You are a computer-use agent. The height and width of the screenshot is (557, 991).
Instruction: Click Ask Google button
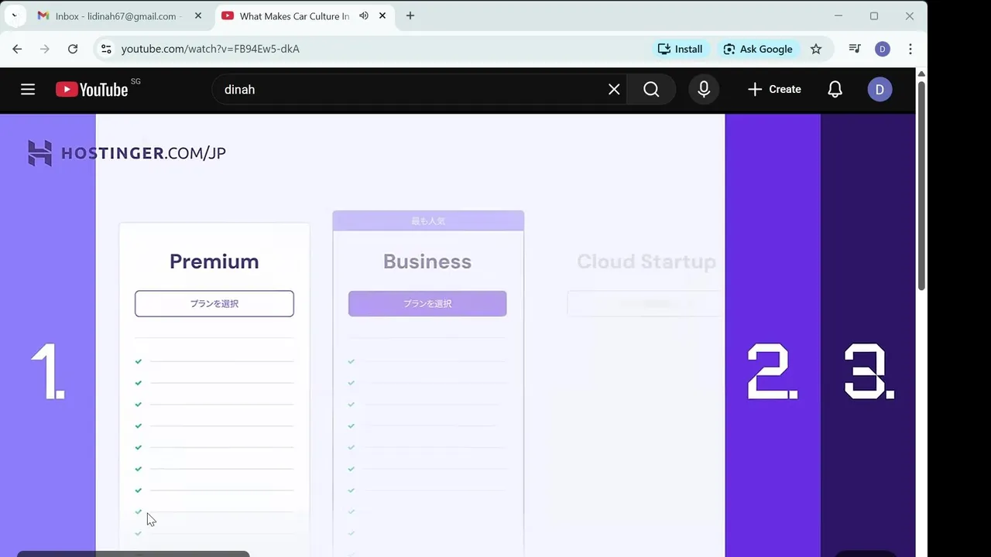pos(757,49)
